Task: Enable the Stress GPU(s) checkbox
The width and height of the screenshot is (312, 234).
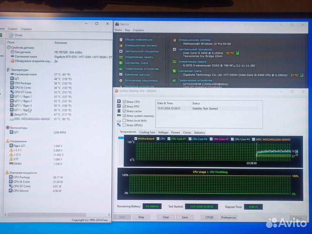Action: (125, 125)
